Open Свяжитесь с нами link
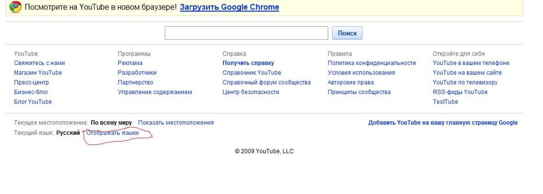Viewport: 543px width, 194px height. pos(39,63)
